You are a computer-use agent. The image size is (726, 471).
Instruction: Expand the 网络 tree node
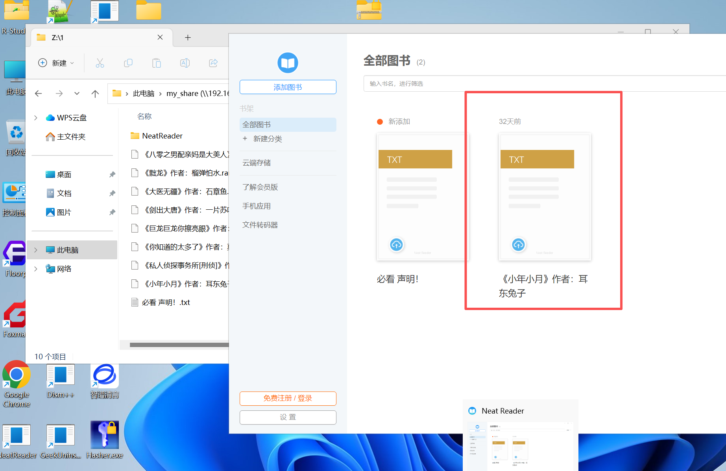coord(36,269)
